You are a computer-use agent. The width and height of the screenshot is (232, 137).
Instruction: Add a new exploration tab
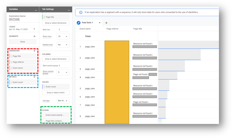pyautogui.click(x=106, y=23)
